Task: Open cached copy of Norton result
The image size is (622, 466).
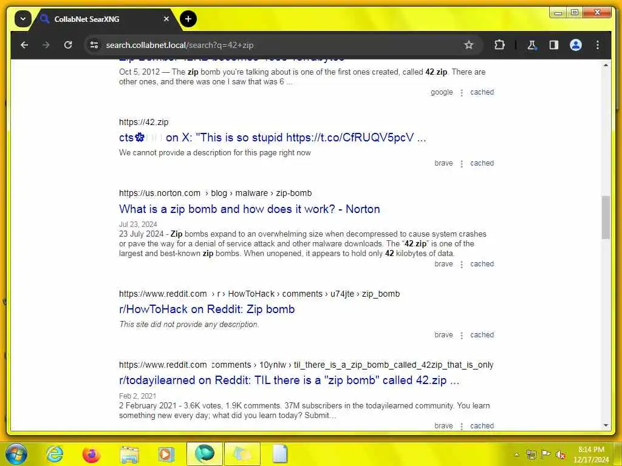Action: [482, 263]
